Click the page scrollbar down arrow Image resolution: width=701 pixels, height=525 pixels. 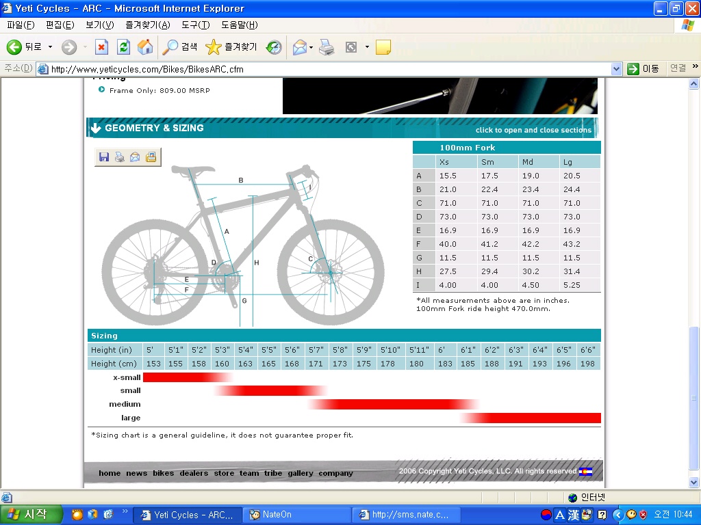(x=694, y=482)
